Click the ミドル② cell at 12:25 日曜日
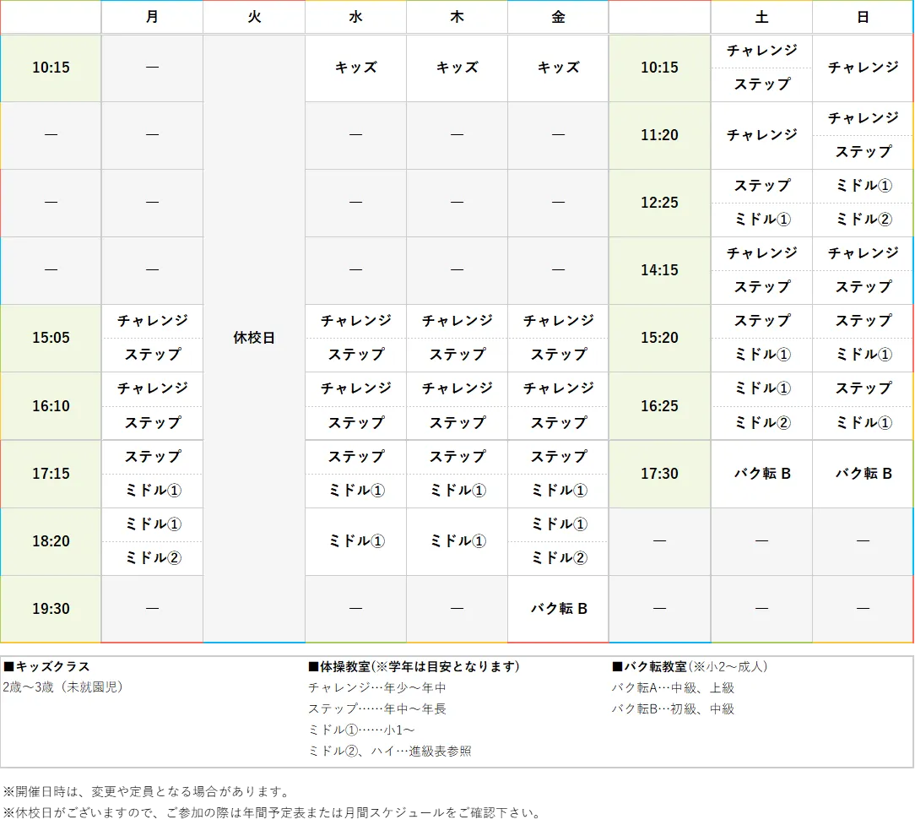 click(x=862, y=220)
